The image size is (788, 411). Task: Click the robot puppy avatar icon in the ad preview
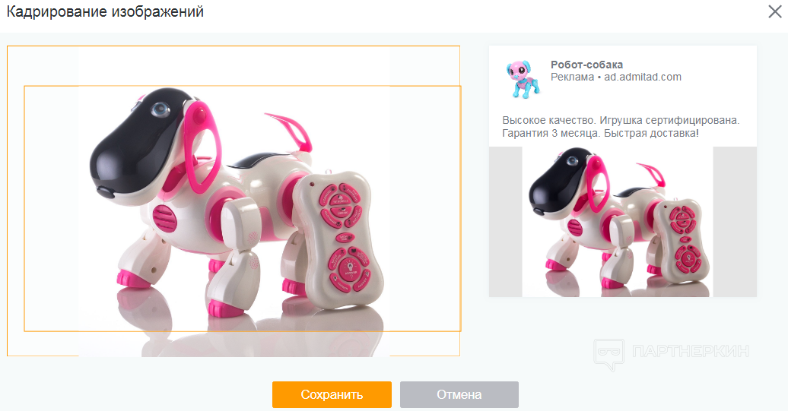pos(523,79)
